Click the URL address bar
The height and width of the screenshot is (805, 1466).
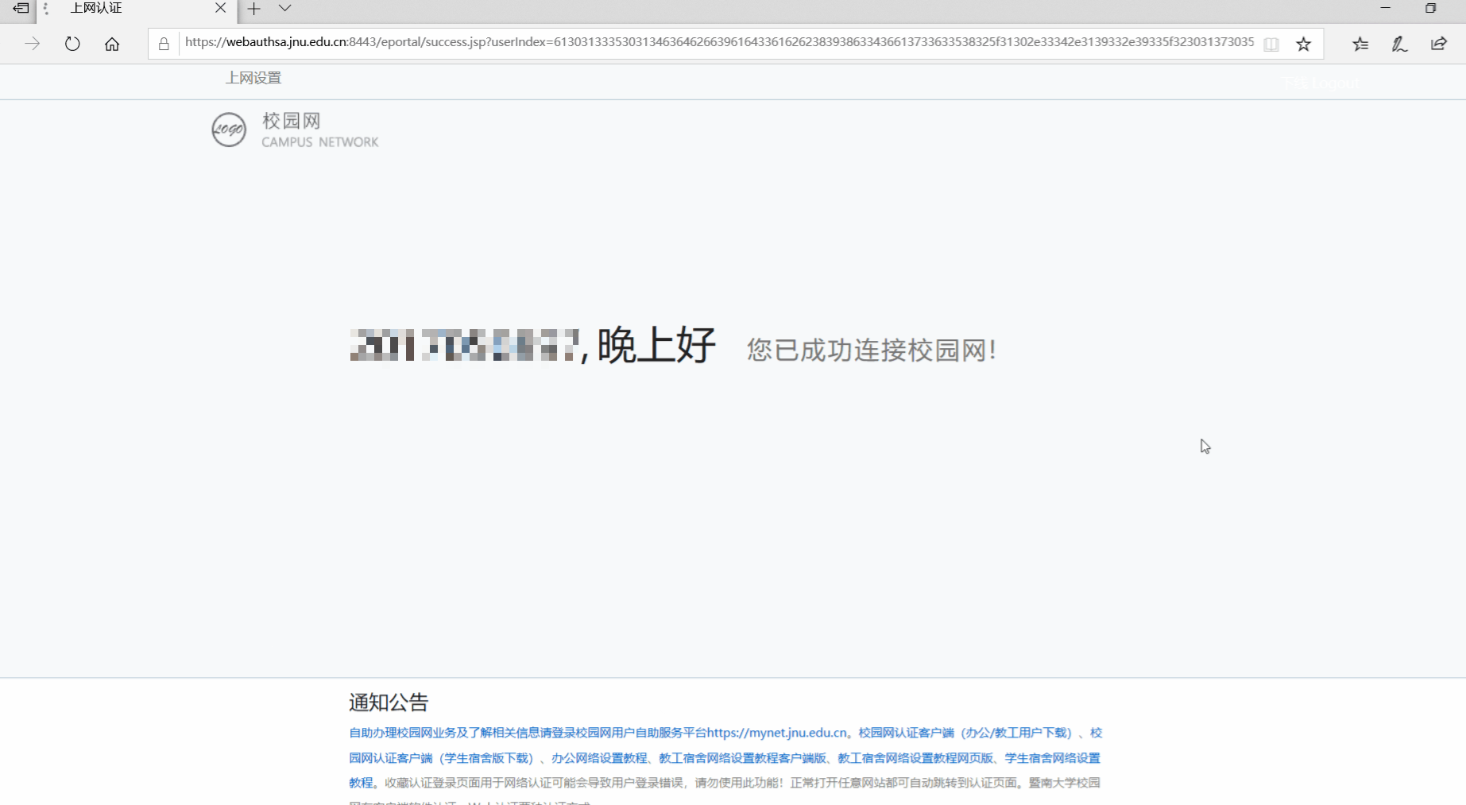click(x=715, y=42)
